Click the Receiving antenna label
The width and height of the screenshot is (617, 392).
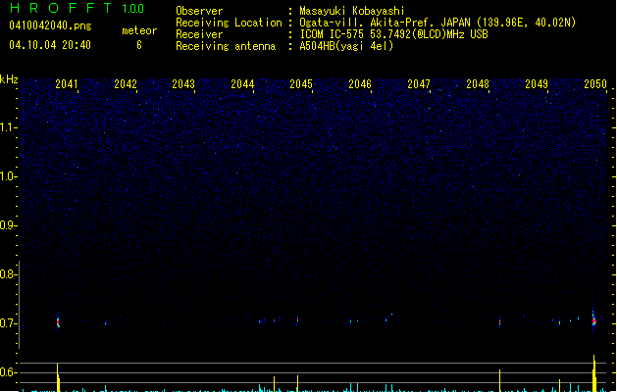tap(226, 46)
